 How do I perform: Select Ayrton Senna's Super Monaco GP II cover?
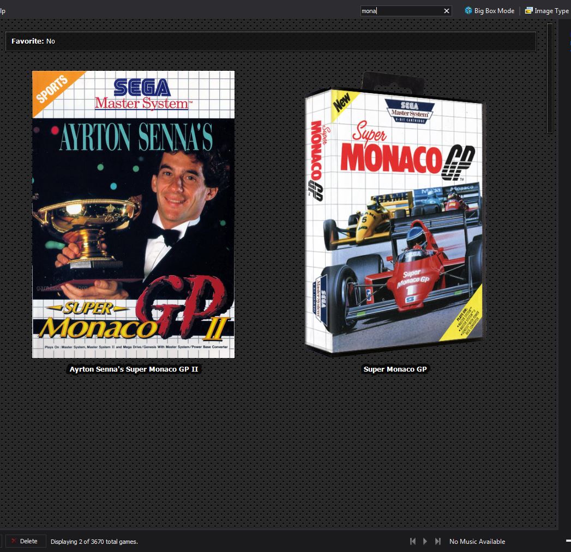click(133, 214)
